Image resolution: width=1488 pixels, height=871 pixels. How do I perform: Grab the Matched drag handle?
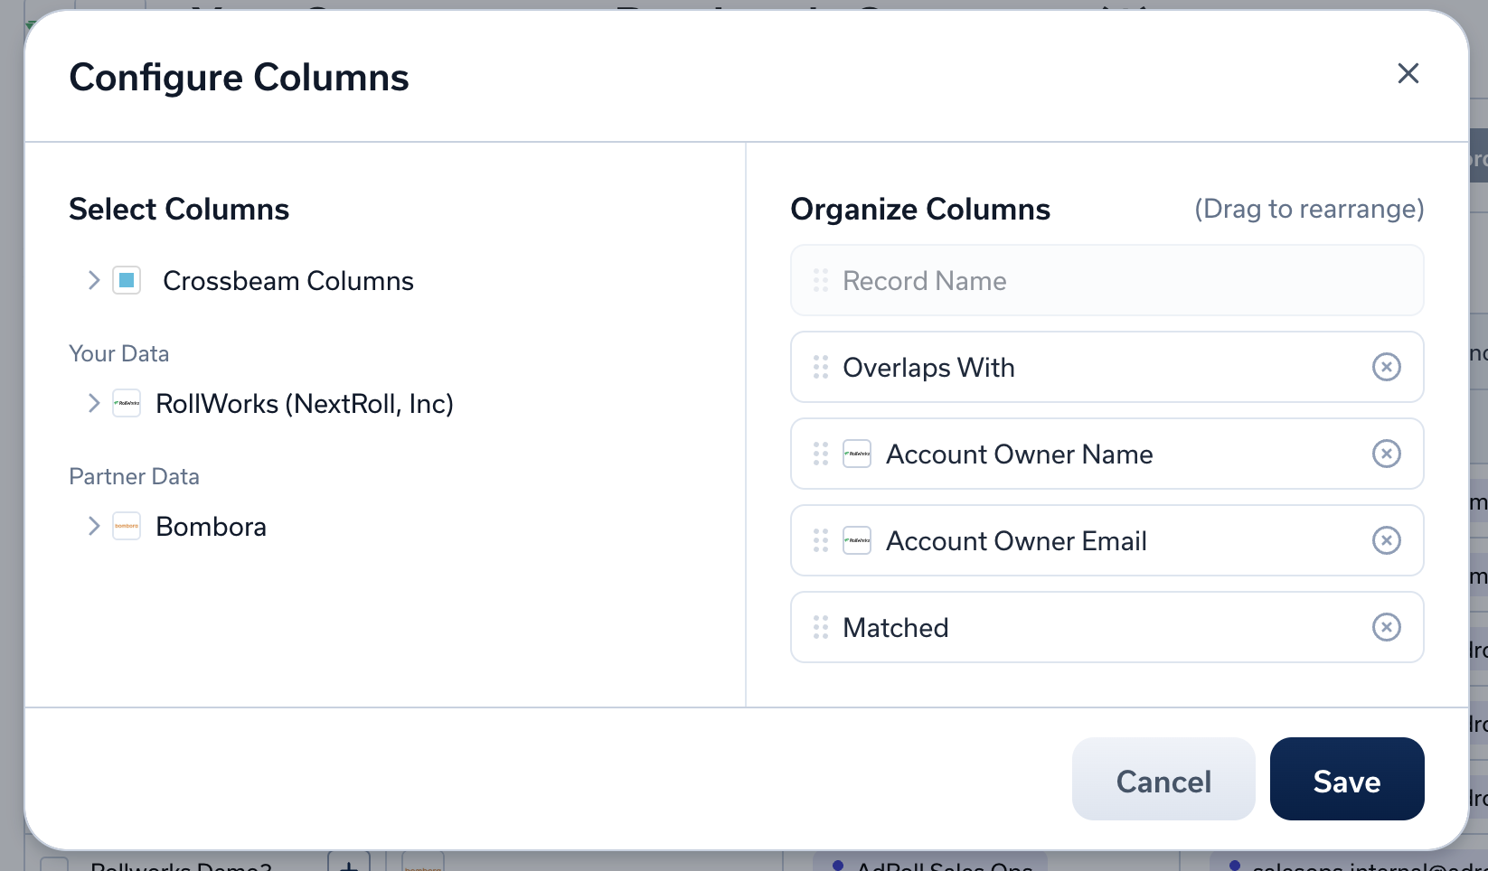pos(821,627)
